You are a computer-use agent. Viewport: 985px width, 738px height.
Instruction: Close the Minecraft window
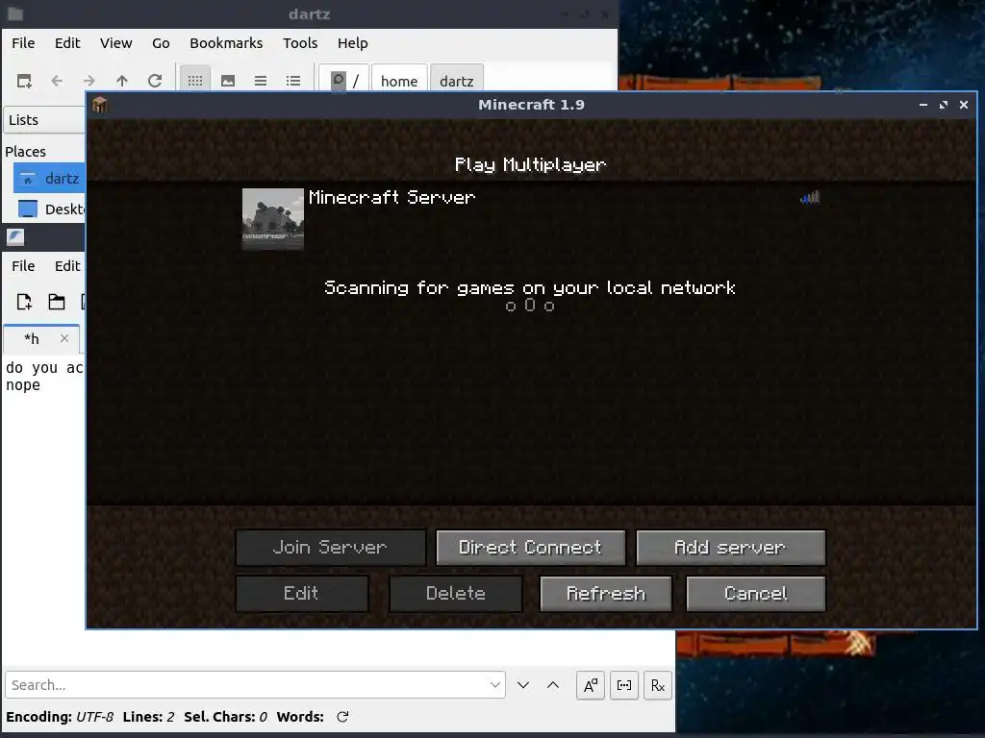pyautogui.click(x=964, y=105)
